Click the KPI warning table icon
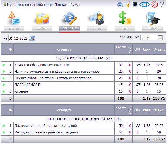Image resolution: width=167 pixels, height=144 pixels. click(14, 18)
